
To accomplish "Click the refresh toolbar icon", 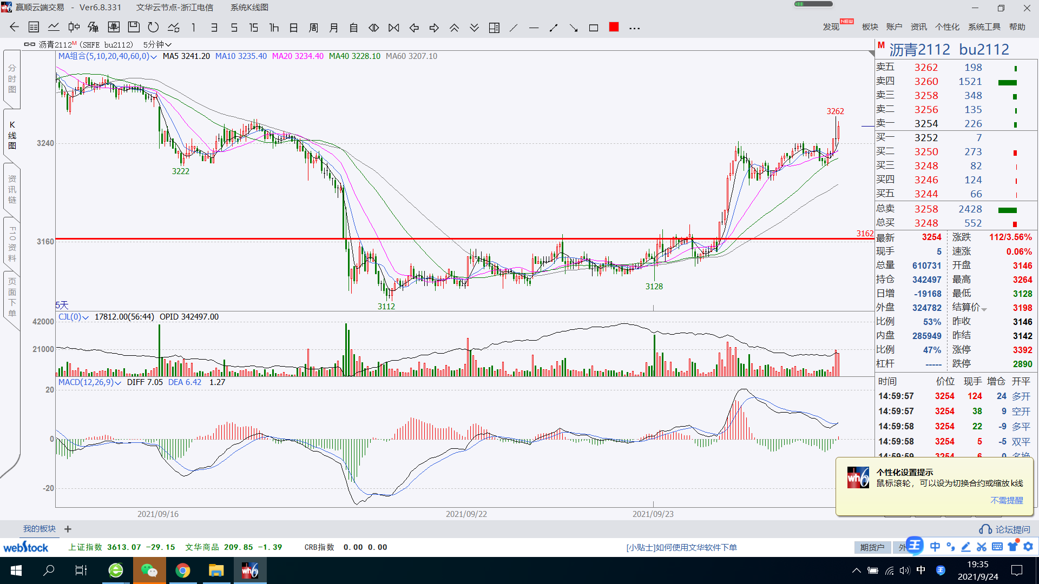I will [153, 28].
